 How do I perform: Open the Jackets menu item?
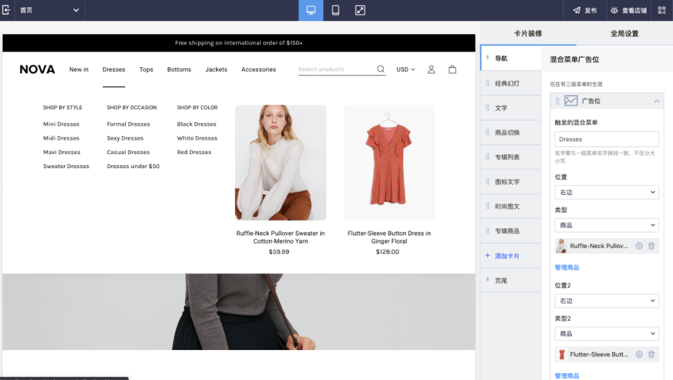pyautogui.click(x=216, y=70)
